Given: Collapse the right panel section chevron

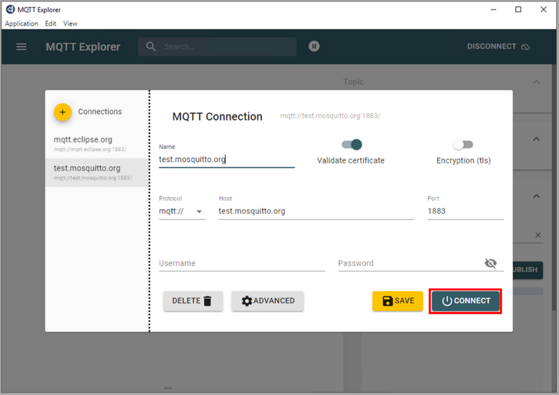Looking at the screenshot, I should click(536, 139).
